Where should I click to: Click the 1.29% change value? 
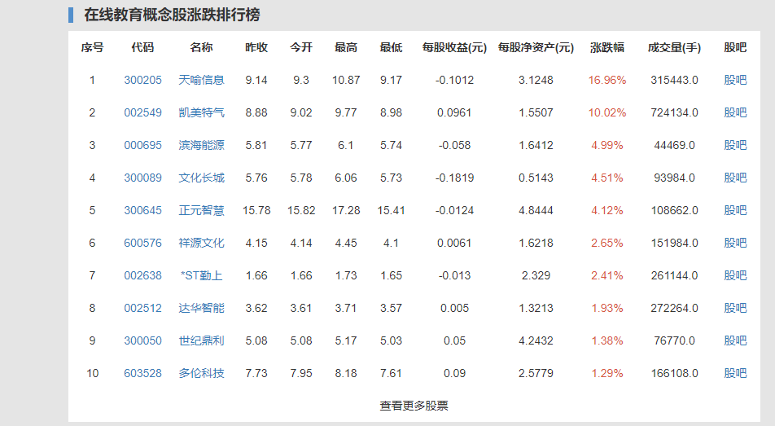click(607, 374)
